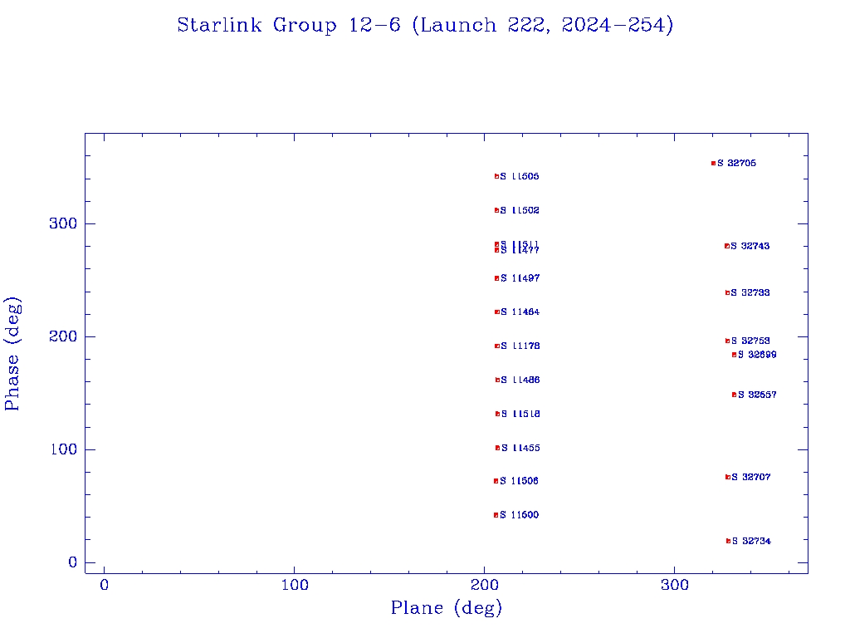Click the red marker beside S 32657
This screenshot has width=850, height=638.
tap(734, 395)
